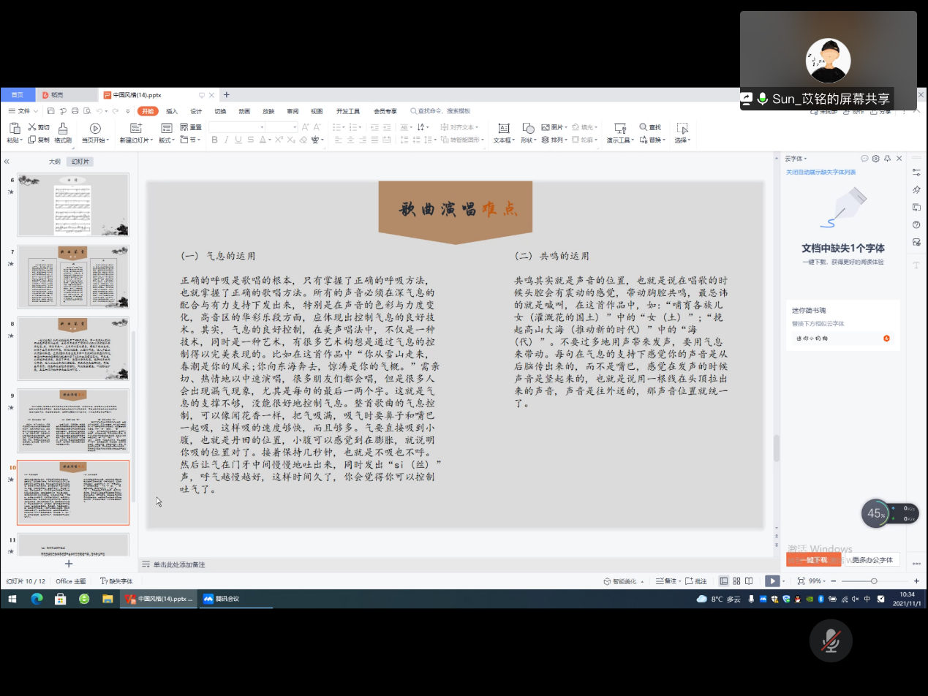This screenshot has width=928, height=696.
Task: Open the 文本框 text box tool
Action: (x=503, y=133)
